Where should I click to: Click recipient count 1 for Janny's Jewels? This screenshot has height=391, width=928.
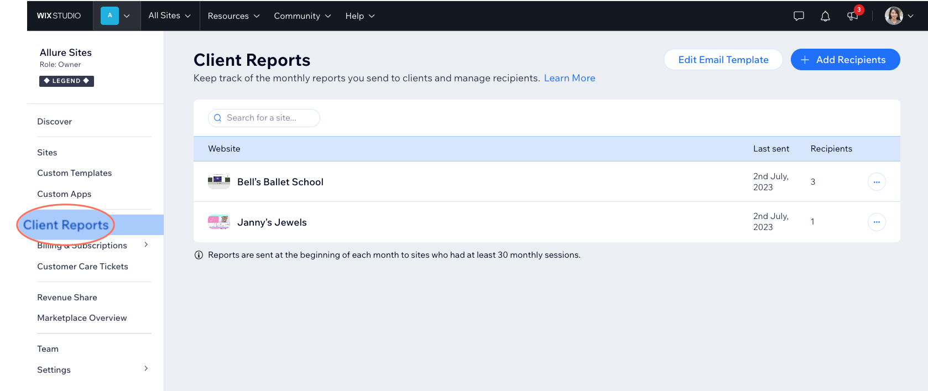(x=812, y=222)
